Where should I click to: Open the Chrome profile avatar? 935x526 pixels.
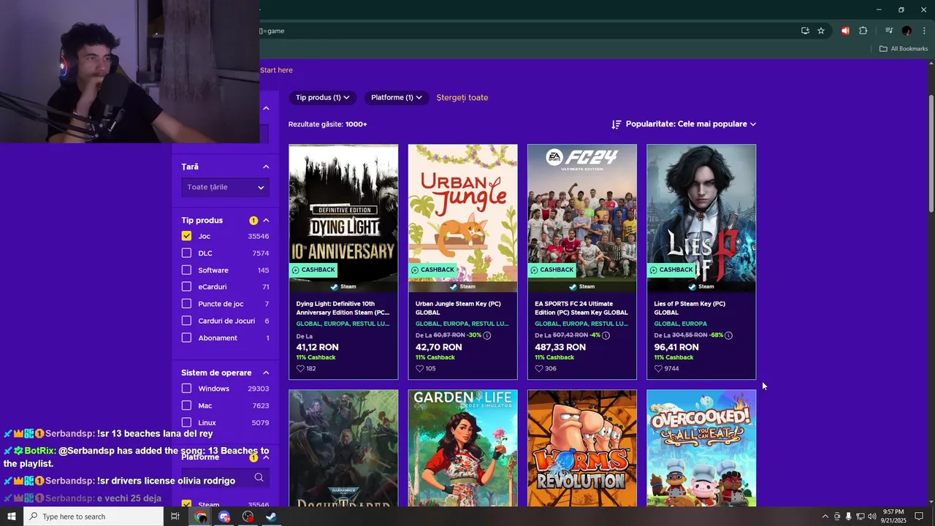(x=907, y=31)
